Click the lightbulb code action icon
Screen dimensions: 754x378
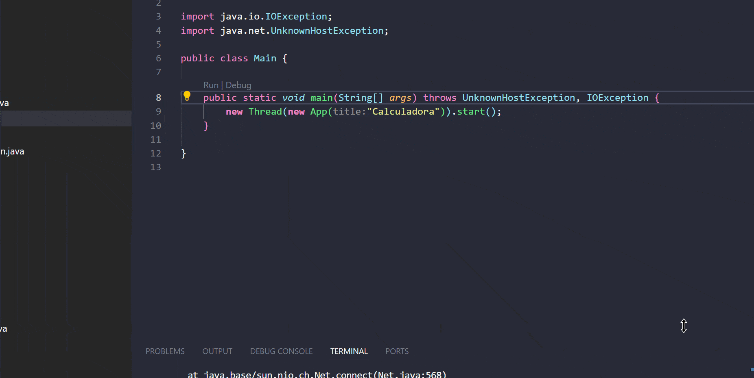[187, 96]
